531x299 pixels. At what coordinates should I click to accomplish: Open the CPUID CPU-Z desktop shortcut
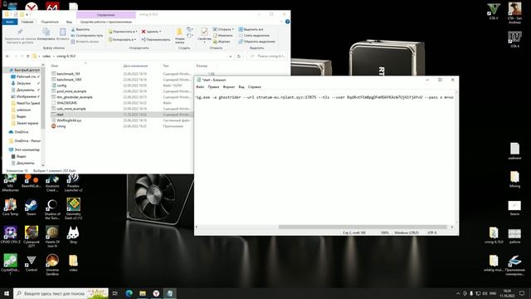coord(10,235)
